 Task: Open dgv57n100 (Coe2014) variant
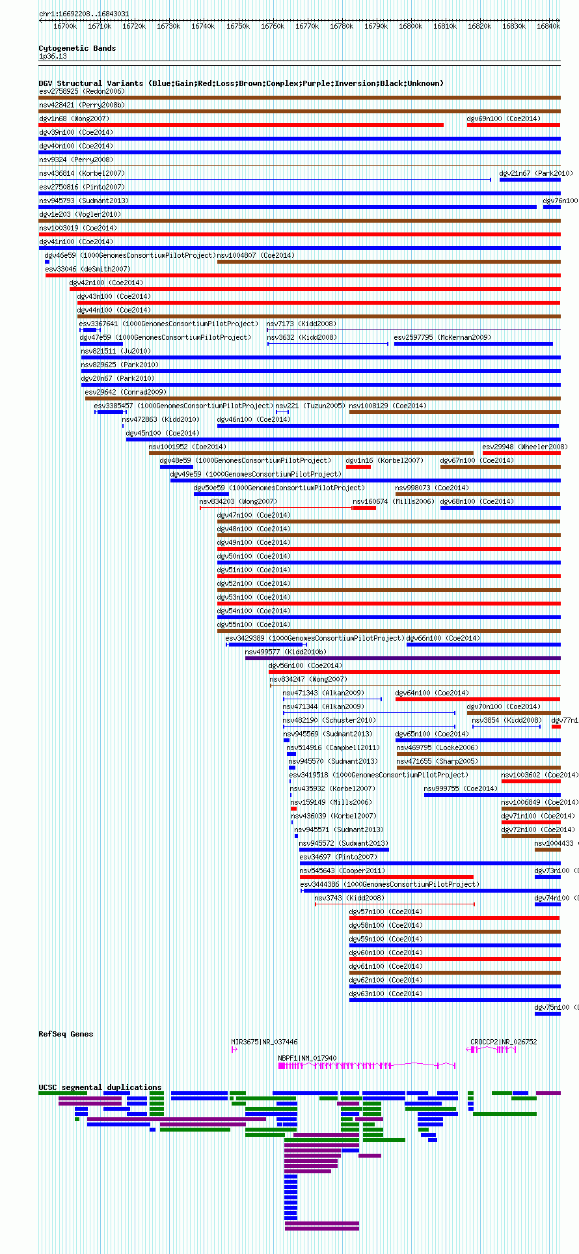click(386, 912)
